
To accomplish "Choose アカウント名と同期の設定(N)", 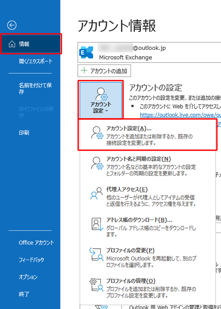I will (148, 166).
